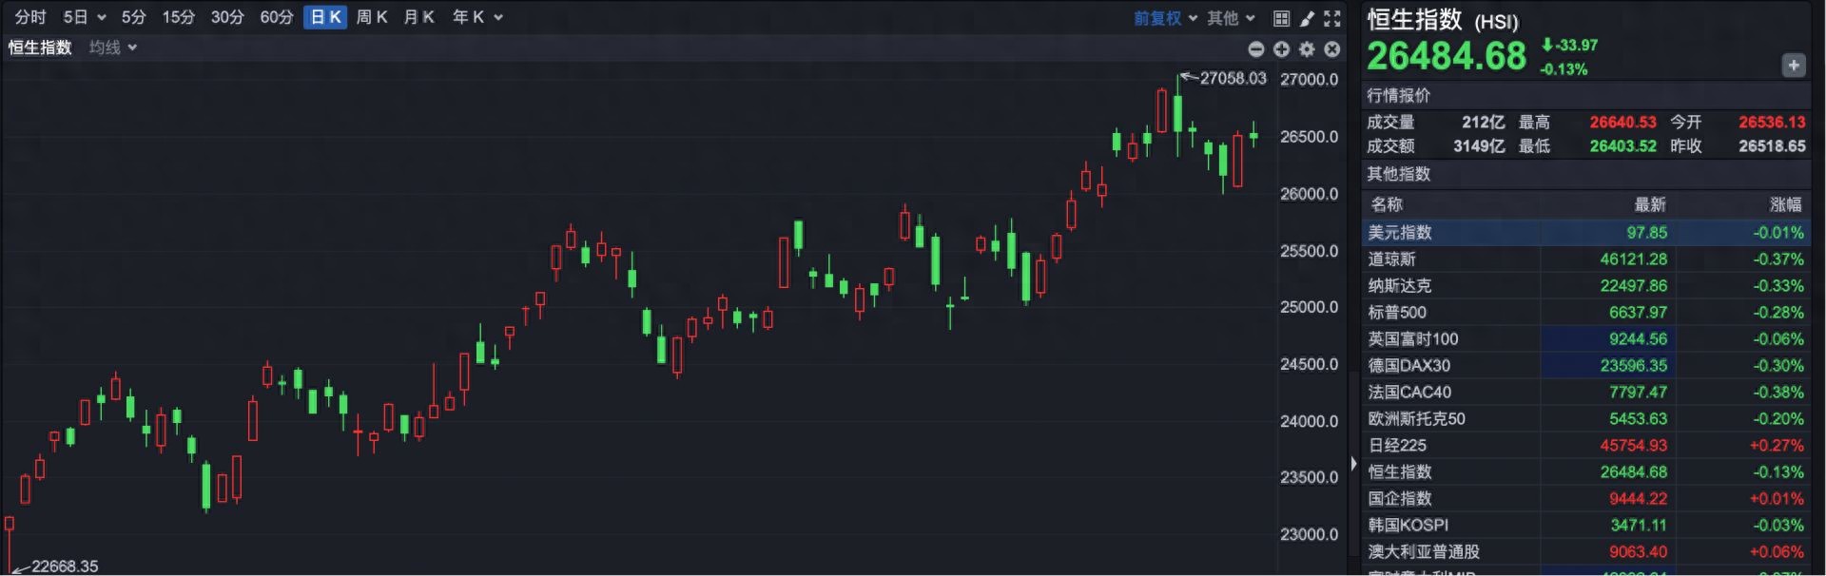Switch to the 周K tab
The height and width of the screenshot is (576, 1826).
[x=371, y=17]
